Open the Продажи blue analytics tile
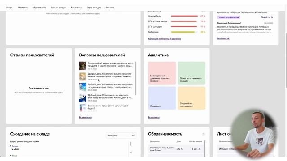This screenshot has width=287, height=161. point(162,98)
